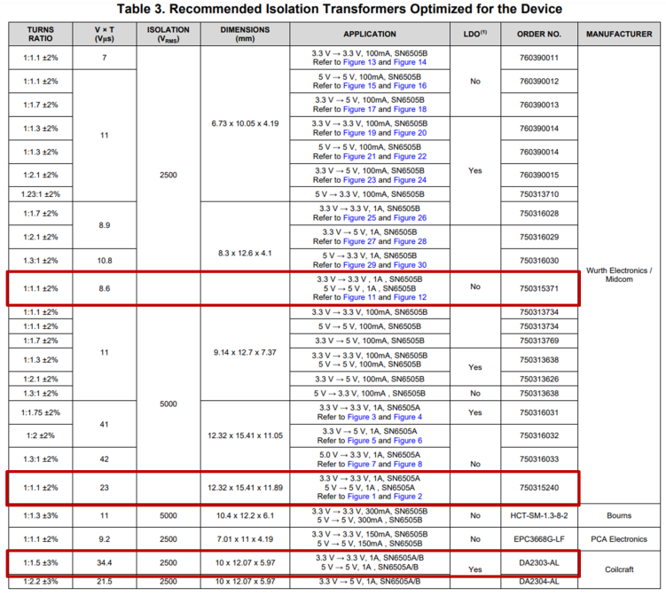Click the DIMENSIONS (mm) header

tap(245, 34)
